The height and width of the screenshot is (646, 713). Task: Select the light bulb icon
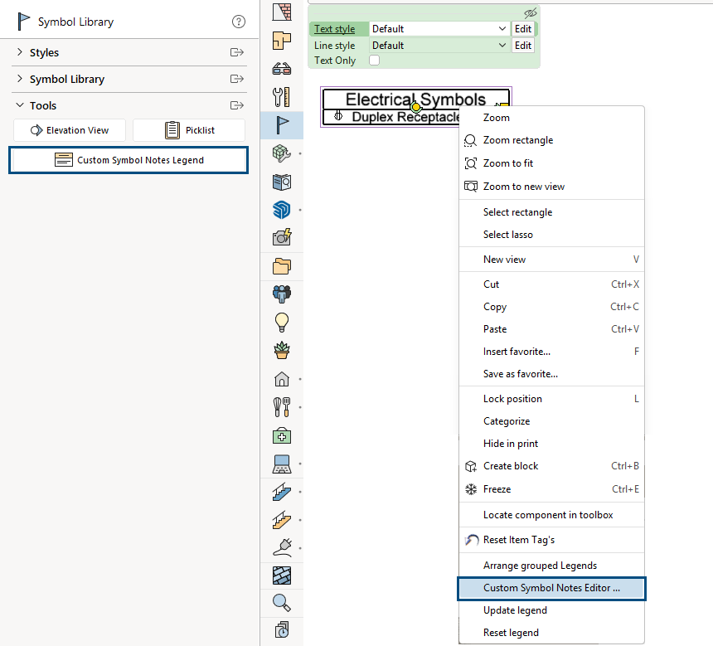click(x=282, y=322)
